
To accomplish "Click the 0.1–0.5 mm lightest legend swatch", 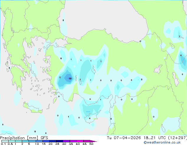I will pyautogui.click(x=5, y=141).
